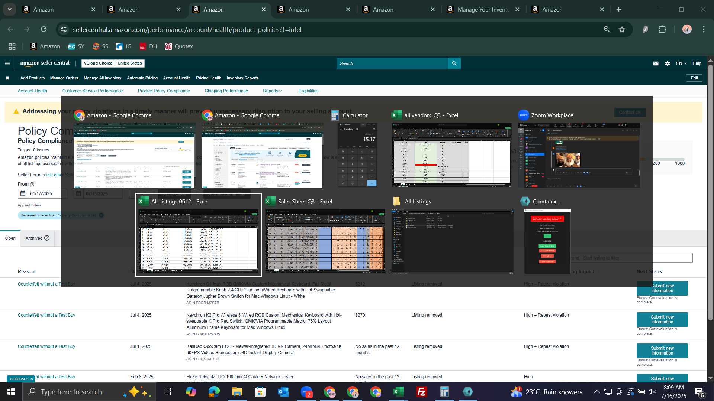Image resolution: width=714 pixels, height=401 pixels.
Task: Open the Chrome apps grid icon
Action: coord(12,46)
